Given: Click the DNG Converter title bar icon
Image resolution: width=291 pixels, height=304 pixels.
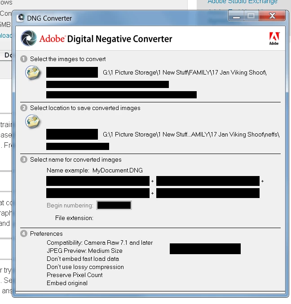Looking at the screenshot, I should [21, 18].
